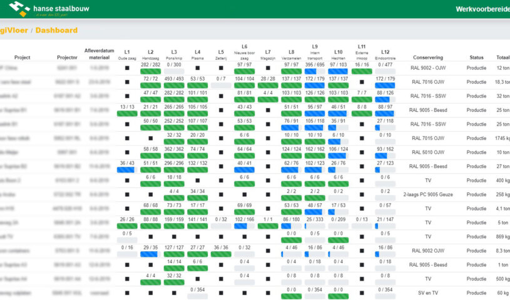Select the L12 Eindcontrole column header

[385, 54]
